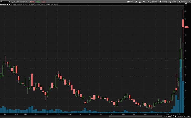Click the 17.95 price marker on axis

coord(187,27)
